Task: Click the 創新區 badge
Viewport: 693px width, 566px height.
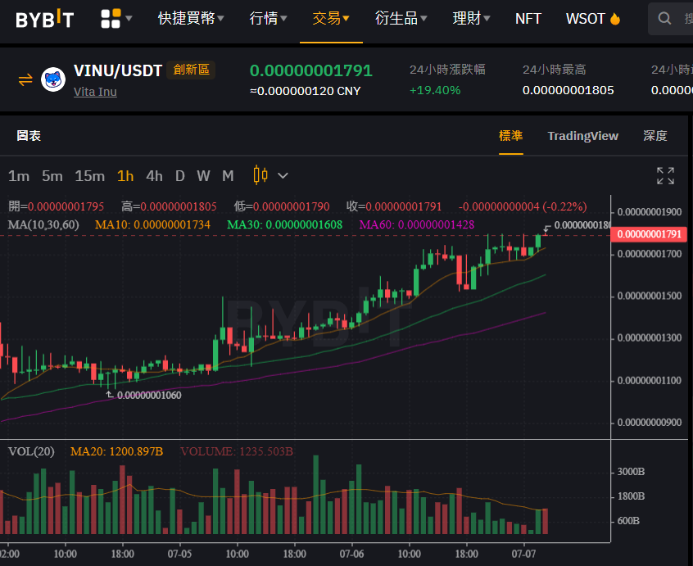Action: point(191,70)
